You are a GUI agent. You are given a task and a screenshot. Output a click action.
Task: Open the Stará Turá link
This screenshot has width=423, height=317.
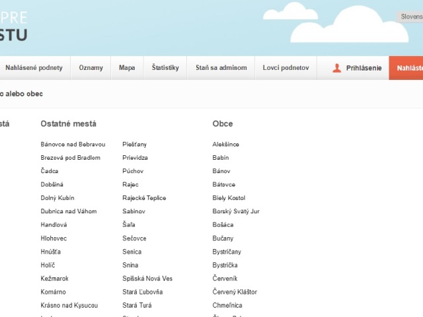pyautogui.click(x=137, y=305)
